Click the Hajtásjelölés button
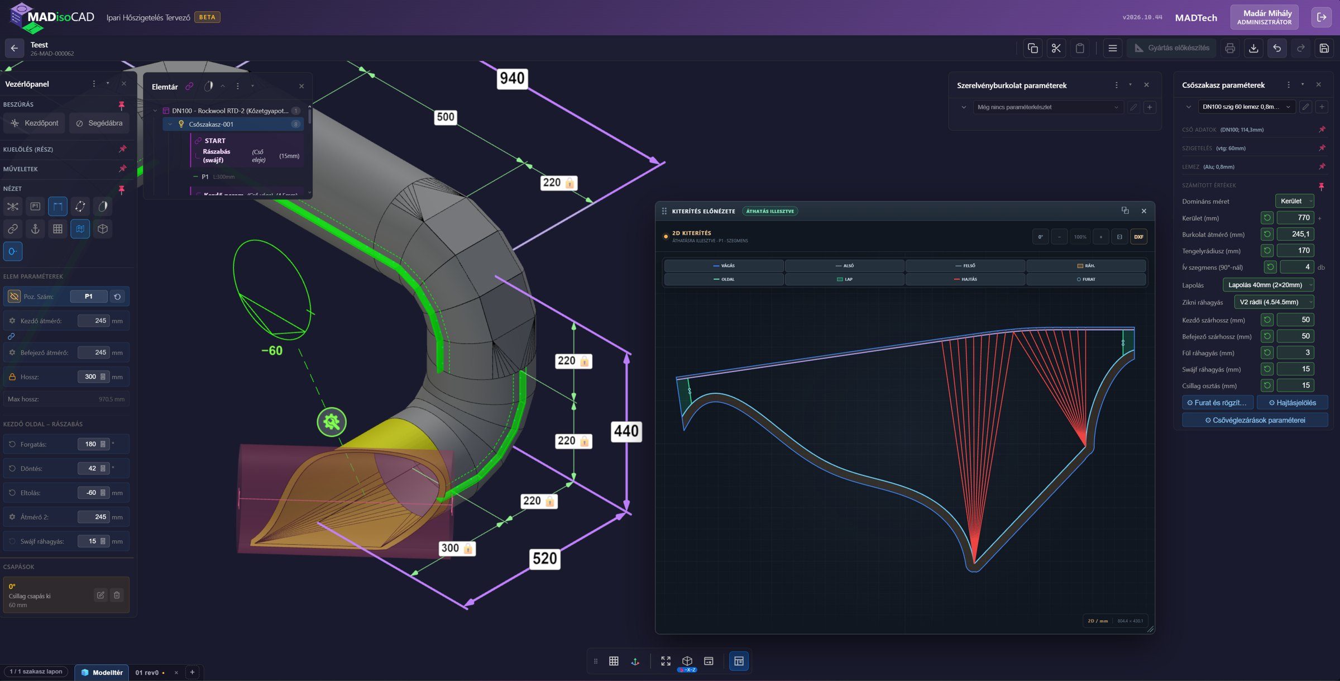Viewport: 1340px width, 681px height. (1293, 402)
